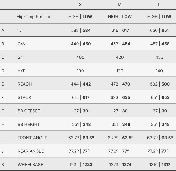This screenshot has width=176, height=171.
Task: Select the REAR ANGLE row label
Action: click(x=31, y=151)
